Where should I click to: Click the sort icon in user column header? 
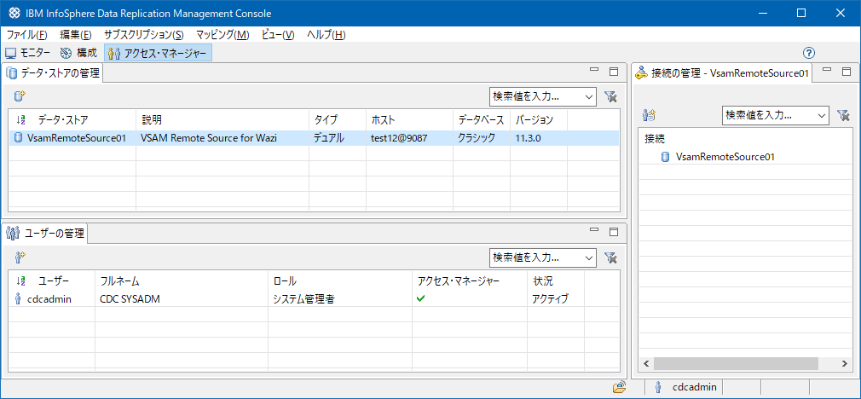point(20,281)
